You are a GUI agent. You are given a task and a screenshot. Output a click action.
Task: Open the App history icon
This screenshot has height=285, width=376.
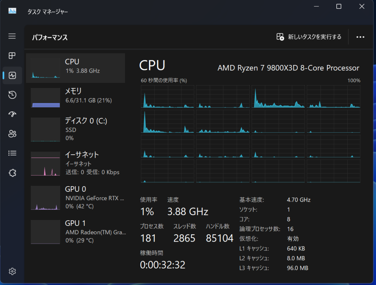(12, 95)
